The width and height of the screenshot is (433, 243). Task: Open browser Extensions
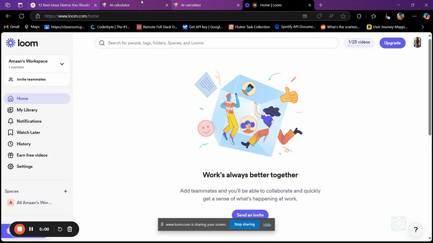point(359,16)
